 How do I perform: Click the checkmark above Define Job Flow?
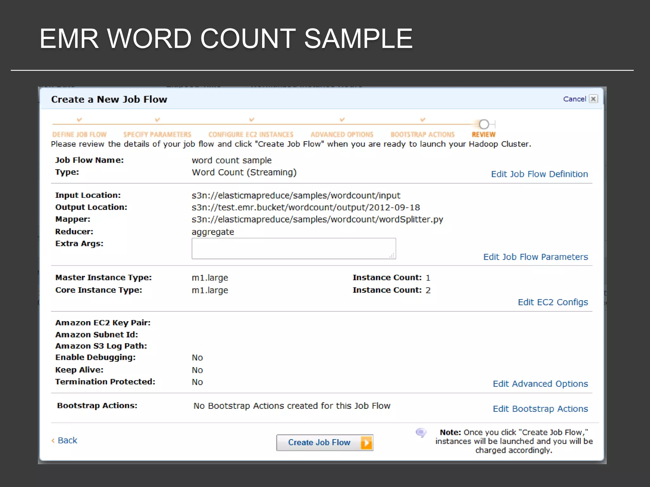click(x=79, y=120)
